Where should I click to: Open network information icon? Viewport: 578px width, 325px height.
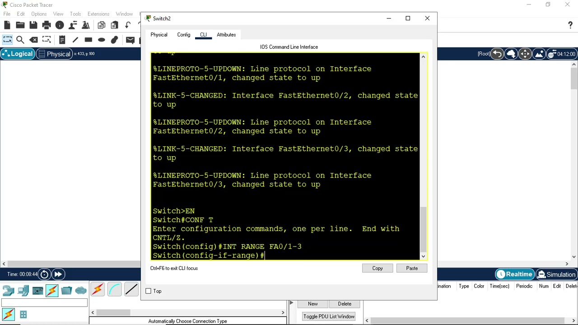(60, 25)
